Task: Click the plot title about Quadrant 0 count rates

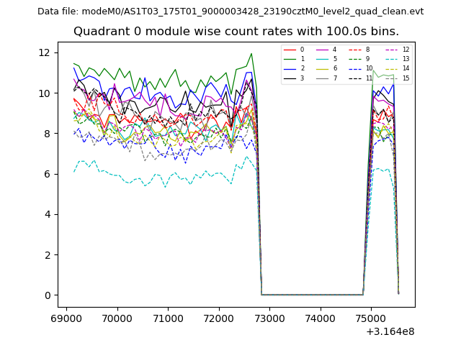Action: click(x=236, y=32)
